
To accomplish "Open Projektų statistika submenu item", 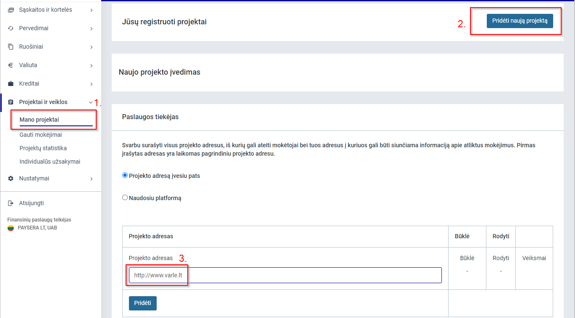I will tap(43, 148).
